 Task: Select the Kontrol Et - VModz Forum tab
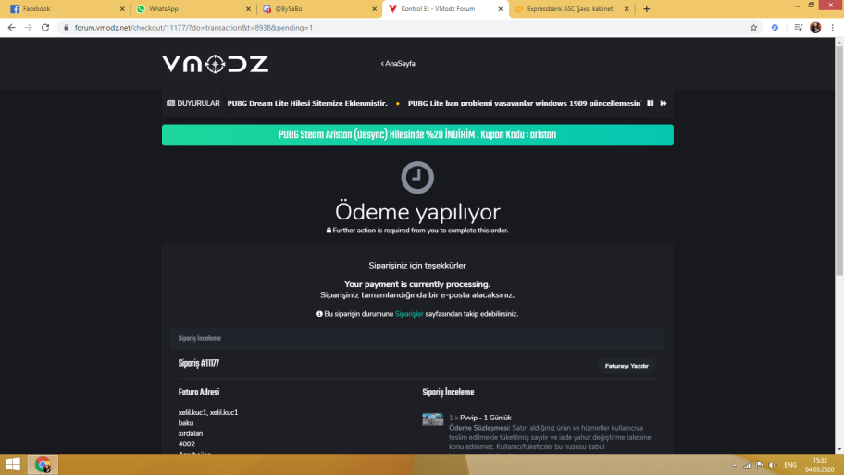coord(444,8)
